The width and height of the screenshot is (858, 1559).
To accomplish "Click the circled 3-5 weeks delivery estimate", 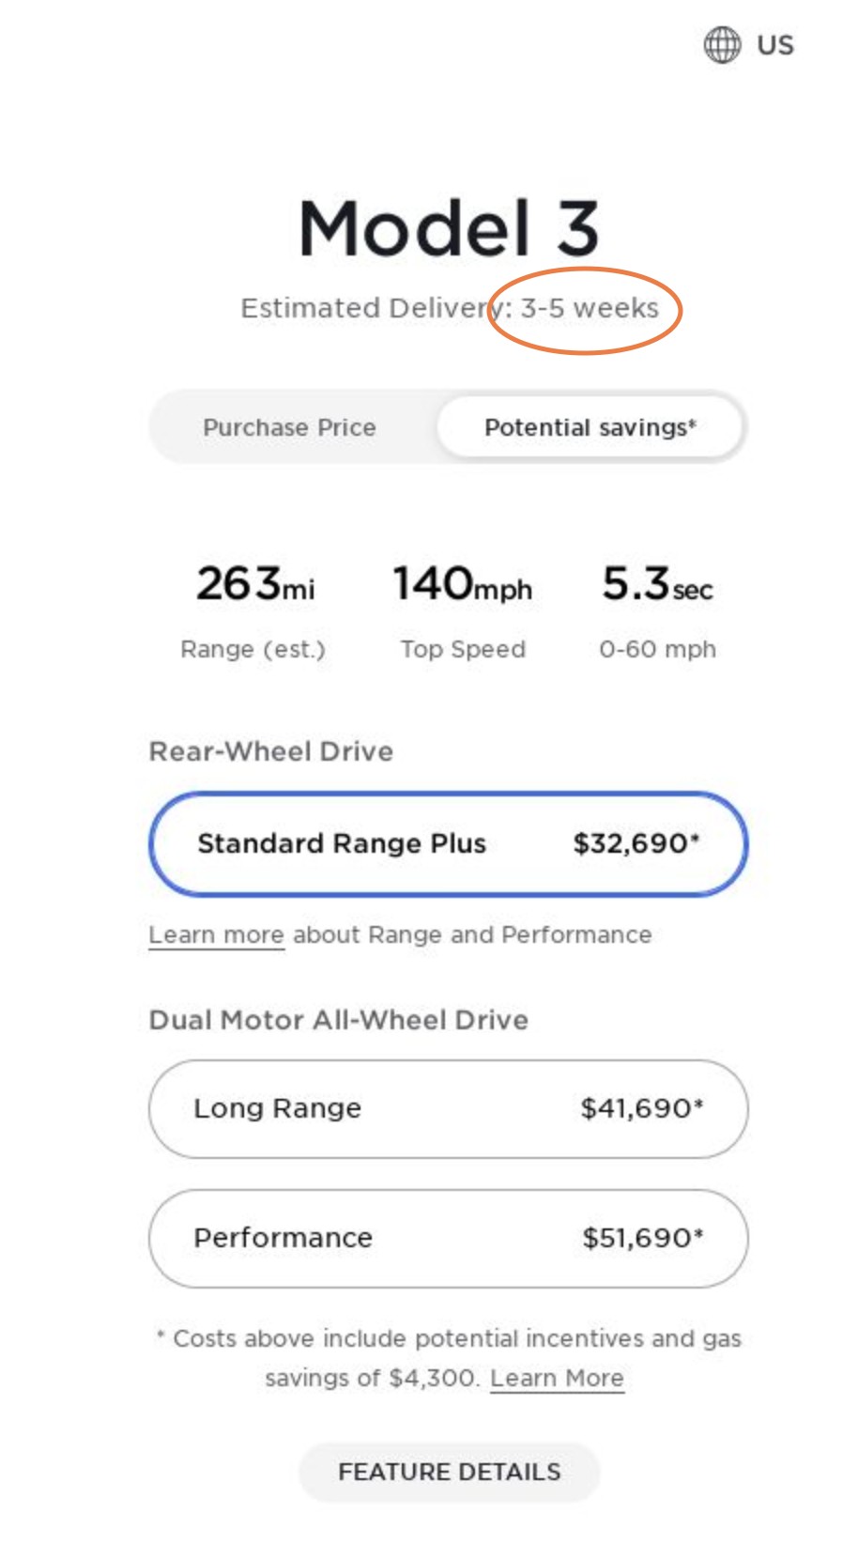I will click(590, 308).
